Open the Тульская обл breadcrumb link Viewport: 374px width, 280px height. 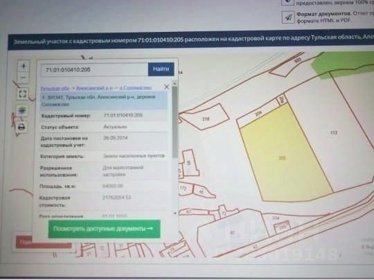[x=55, y=88]
